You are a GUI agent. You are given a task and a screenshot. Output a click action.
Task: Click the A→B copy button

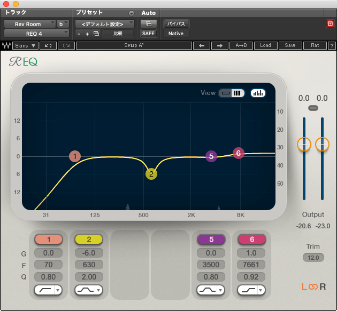(x=241, y=46)
